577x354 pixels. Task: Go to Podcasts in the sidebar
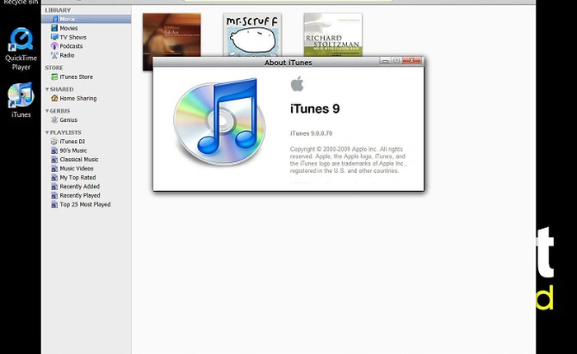(x=71, y=46)
